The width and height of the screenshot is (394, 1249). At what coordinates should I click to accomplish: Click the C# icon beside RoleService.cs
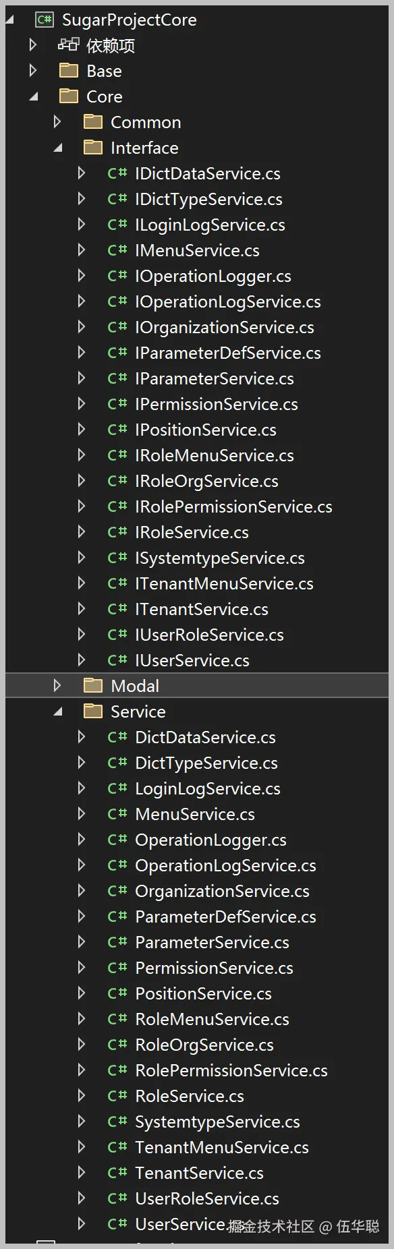117,1096
